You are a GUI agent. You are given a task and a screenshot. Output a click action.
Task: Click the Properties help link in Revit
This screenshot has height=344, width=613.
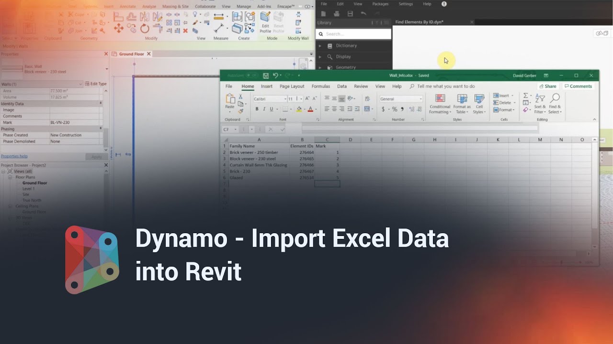[x=14, y=156]
